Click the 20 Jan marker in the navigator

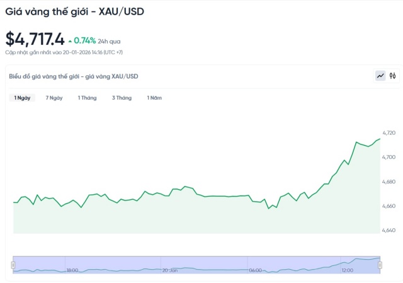169,270
